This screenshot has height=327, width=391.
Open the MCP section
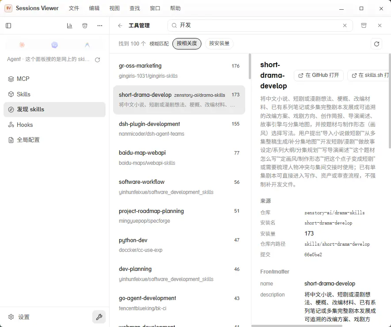[54, 79]
